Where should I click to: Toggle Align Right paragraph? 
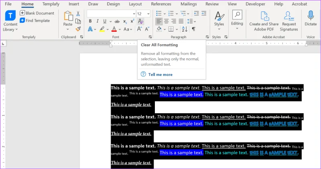[x=174, y=21]
